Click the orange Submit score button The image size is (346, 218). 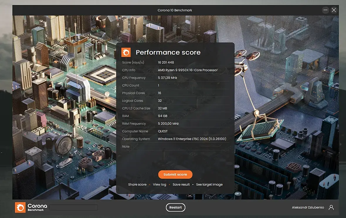point(175,175)
